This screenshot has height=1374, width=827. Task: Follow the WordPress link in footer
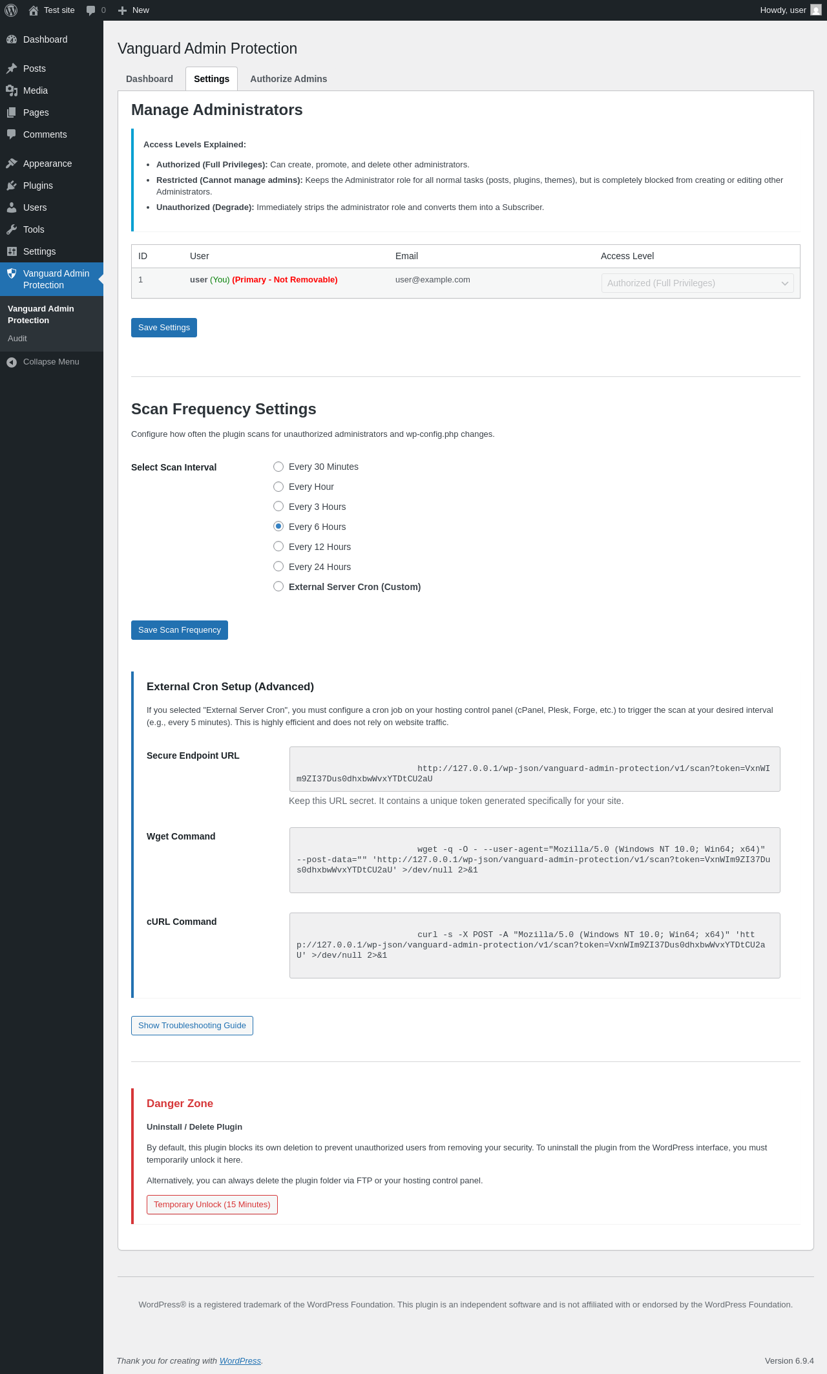(x=240, y=1360)
